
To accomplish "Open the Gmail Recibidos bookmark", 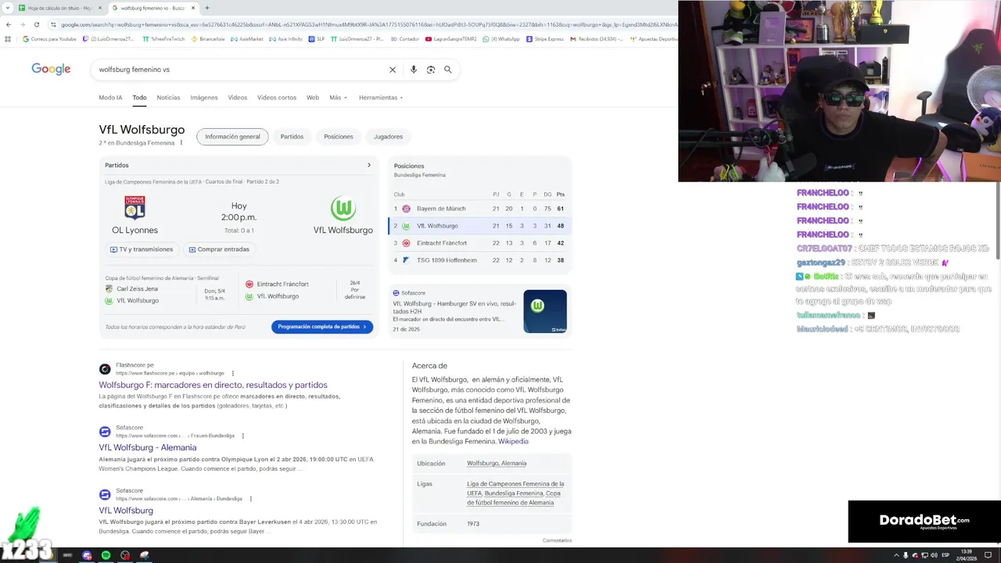I will click(597, 38).
